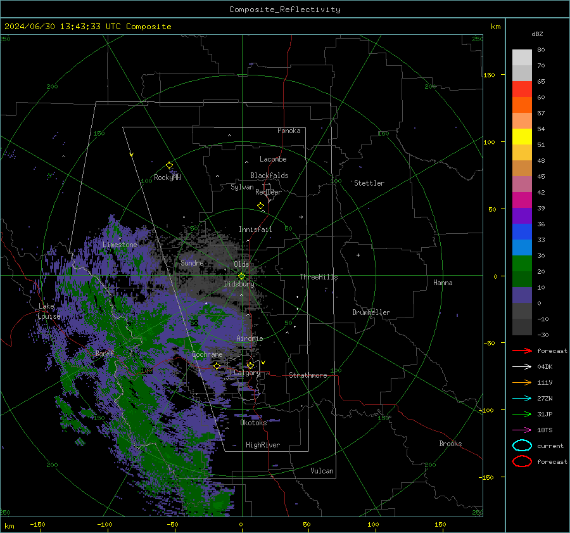This screenshot has width=570, height=533.
Task: Click the Olds town label
Action: [241, 264]
